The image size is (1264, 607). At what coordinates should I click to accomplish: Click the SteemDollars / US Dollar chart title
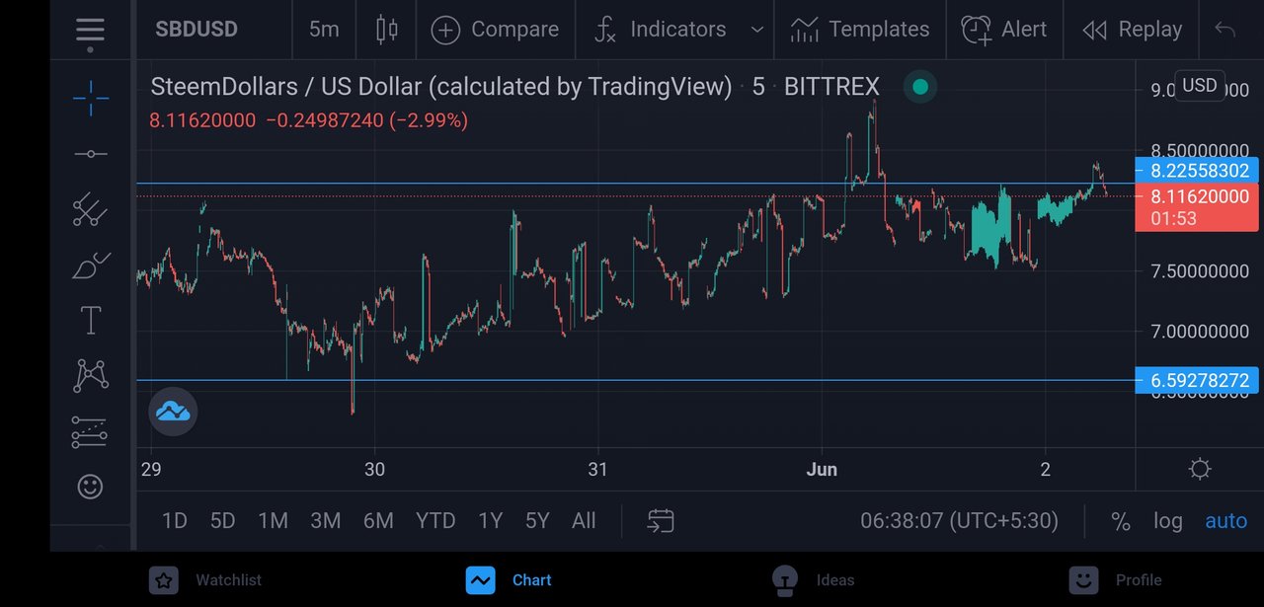[x=441, y=87]
